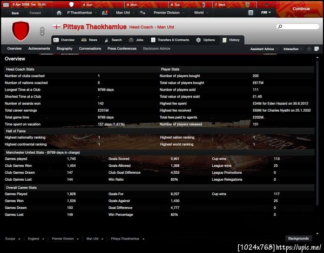Click the Forward navigation button
The image size is (324, 253).
click(x=35, y=13)
